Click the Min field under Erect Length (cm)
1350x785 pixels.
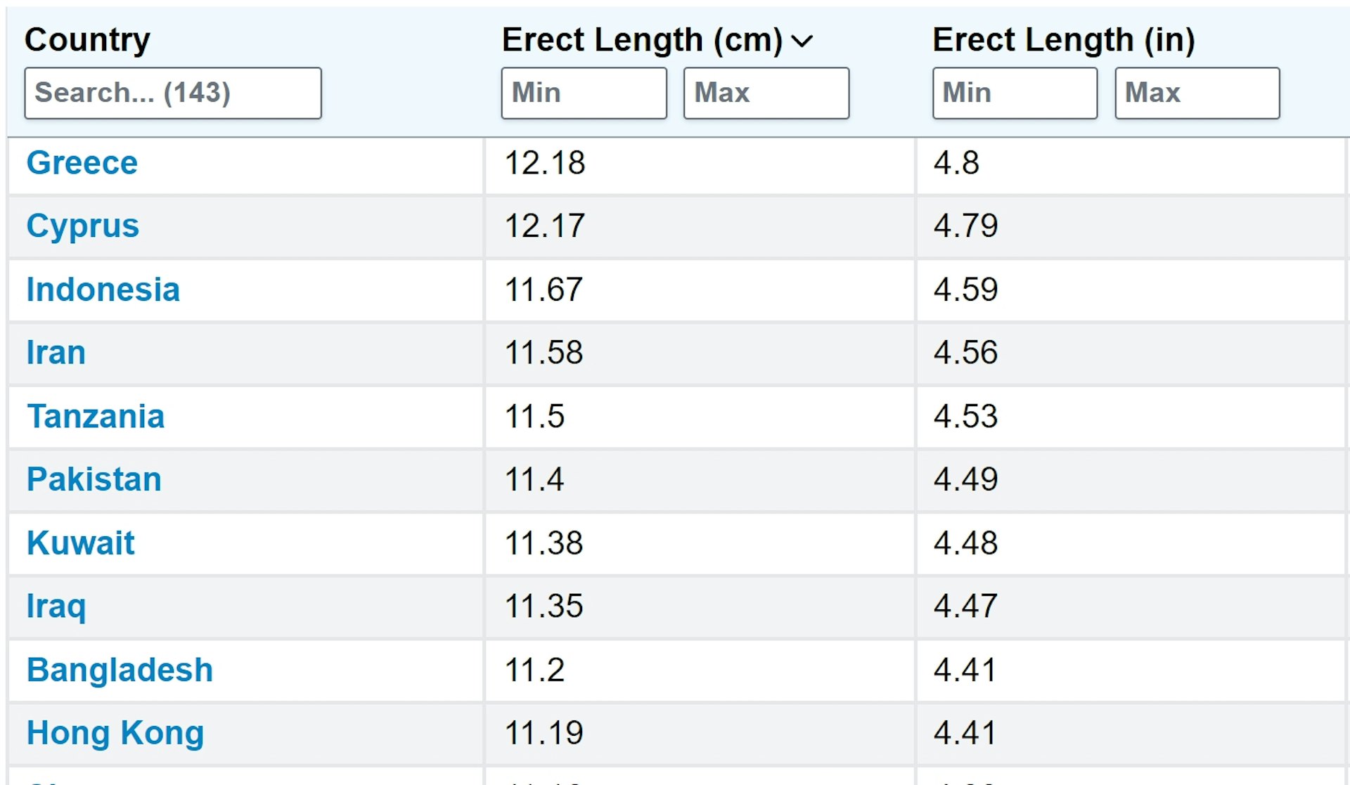click(584, 93)
